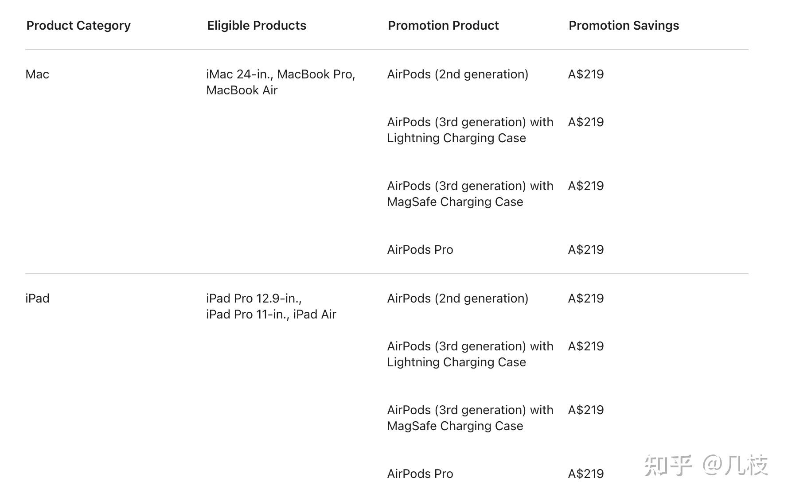The height and width of the screenshot is (497, 788).
Task: Click iPad AirPods 3rd generation Lightning Charging Case
Action: point(470,354)
